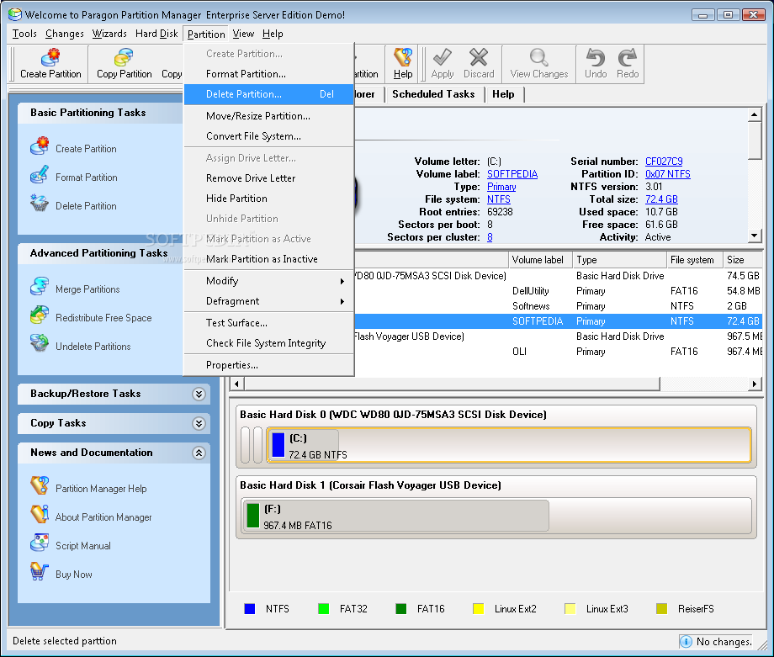774x657 pixels.
Task: Open the View menu
Action: pyautogui.click(x=243, y=34)
